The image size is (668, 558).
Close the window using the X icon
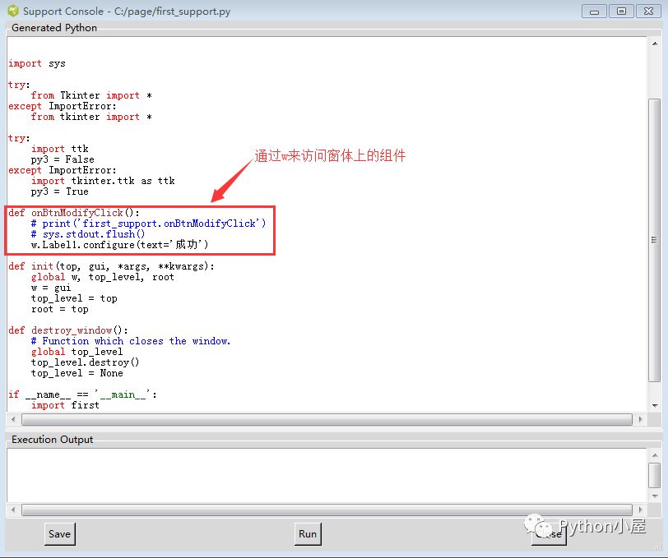coord(647,11)
